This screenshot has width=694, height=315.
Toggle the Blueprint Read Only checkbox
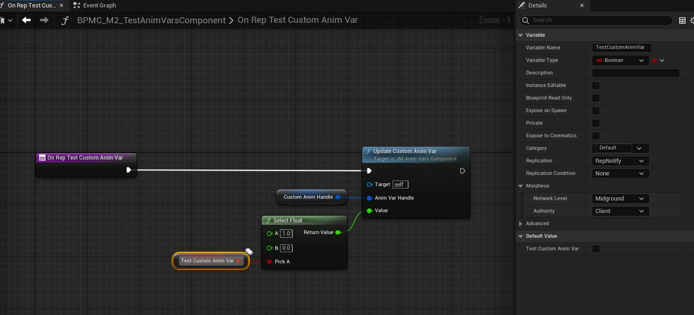pyautogui.click(x=595, y=98)
